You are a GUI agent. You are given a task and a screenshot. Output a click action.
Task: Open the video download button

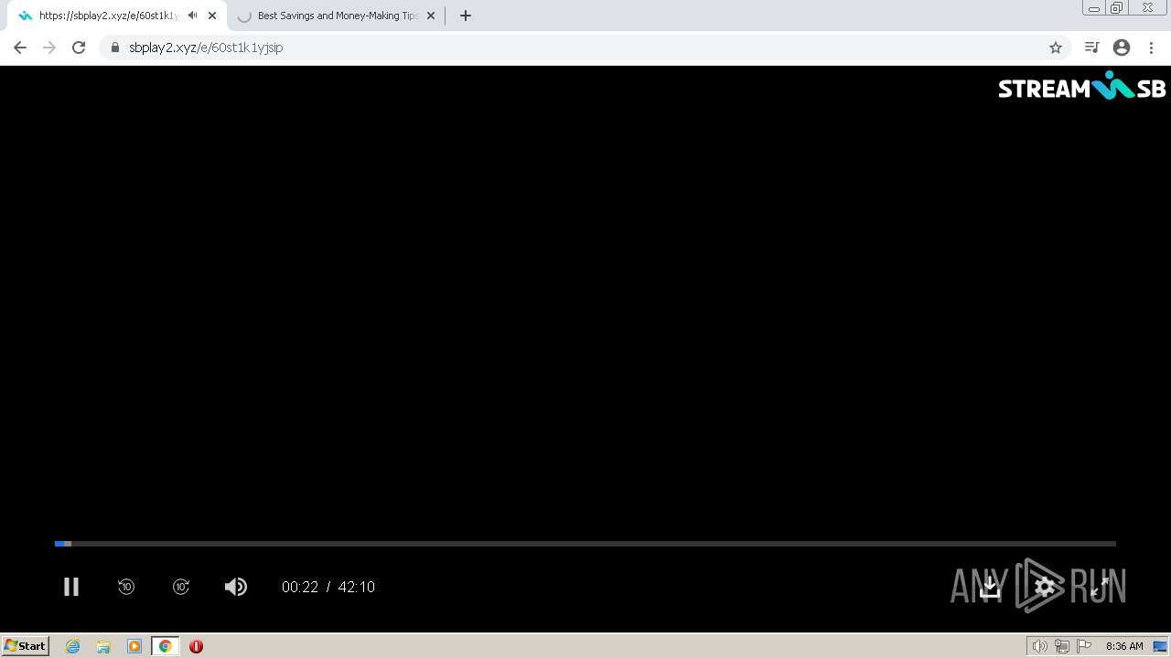990,587
